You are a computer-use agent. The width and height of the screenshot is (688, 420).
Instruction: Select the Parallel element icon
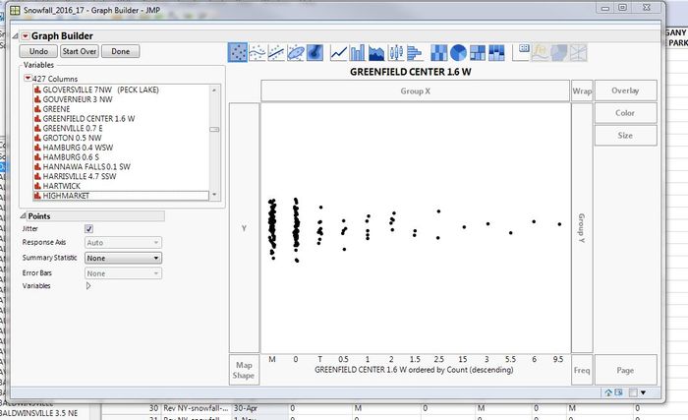(578, 53)
